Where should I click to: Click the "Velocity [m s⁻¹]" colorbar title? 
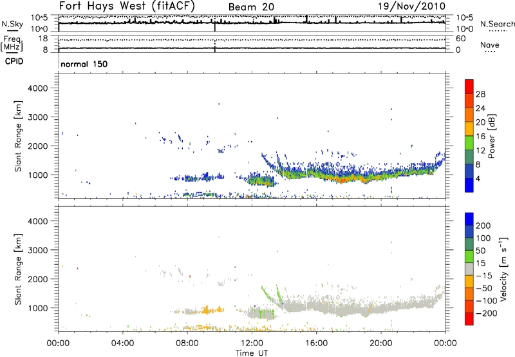point(503,269)
